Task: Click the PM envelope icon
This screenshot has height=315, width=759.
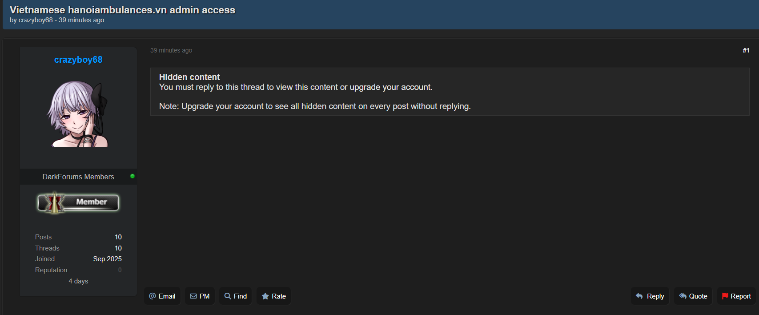Action: click(193, 296)
